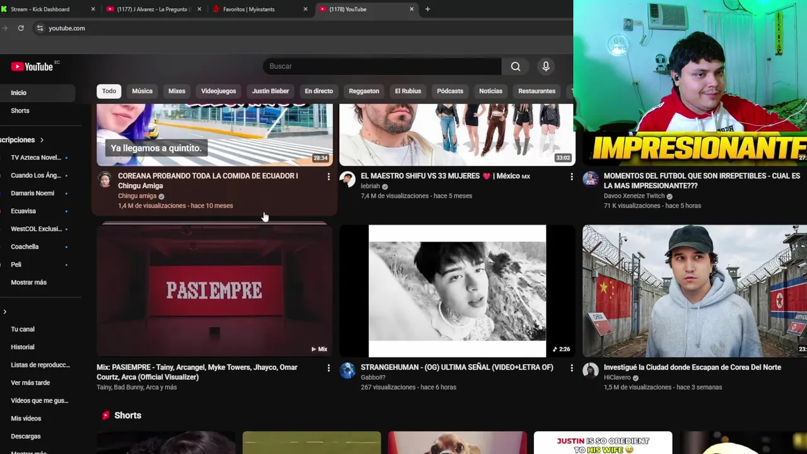Viewport: 807px width, 454px height.
Task: Open Ver más tarde in sidebar
Action: click(x=30, y=383)
